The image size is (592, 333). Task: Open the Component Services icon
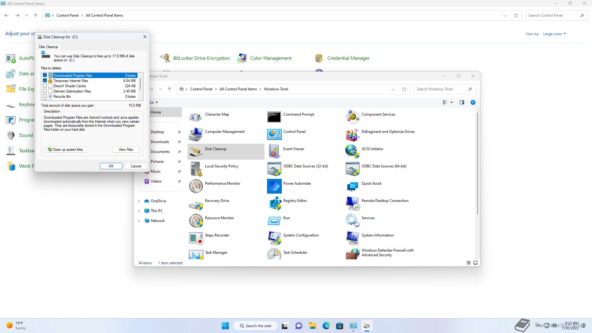352,117
